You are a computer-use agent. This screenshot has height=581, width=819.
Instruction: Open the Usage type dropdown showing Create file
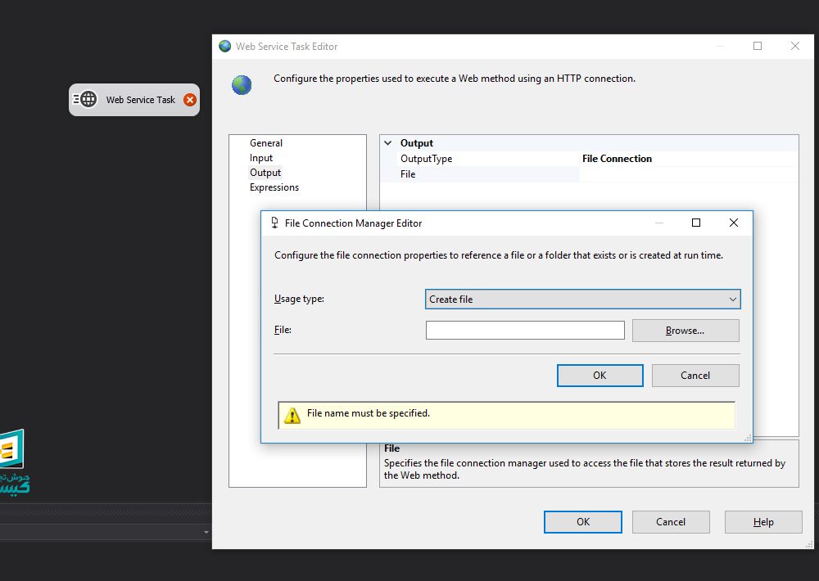tap(582, 300)
